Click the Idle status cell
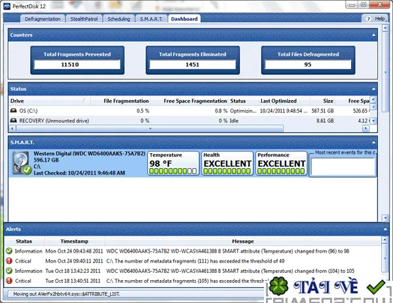The height and width of the screenshot is (303, 393). click(234, 120)
